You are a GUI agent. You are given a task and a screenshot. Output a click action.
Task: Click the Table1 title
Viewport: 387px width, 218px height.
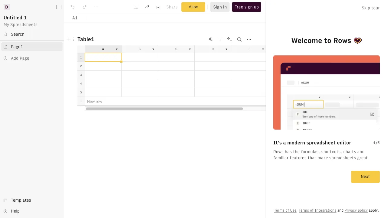point(86,39)
